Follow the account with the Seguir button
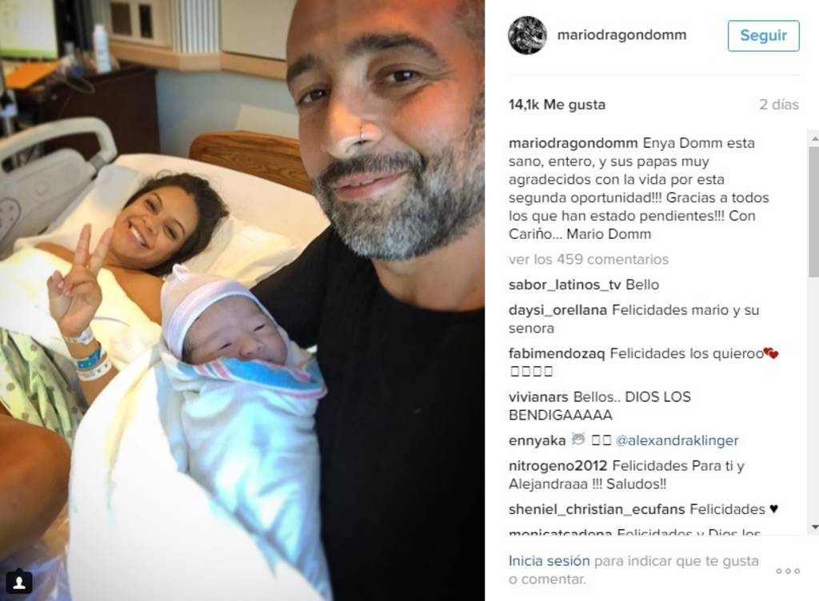This screenshot has width=819, height=601. (763, 35)
